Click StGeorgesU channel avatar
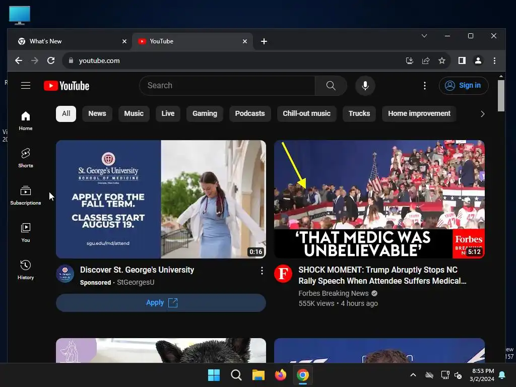 [65, 274]
